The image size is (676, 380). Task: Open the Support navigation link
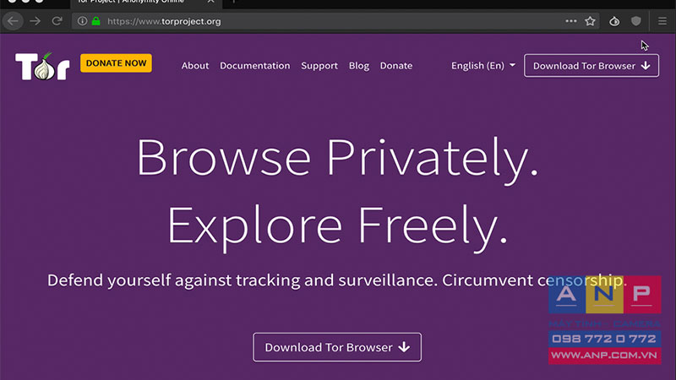click(x=319, y=66)
